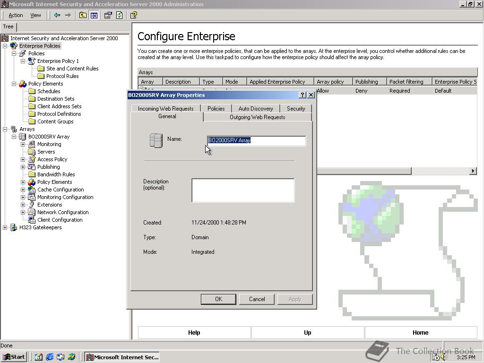This screenshot has height=363, width=484.
Task: Click the Name input field
Action: click(256, 140)
